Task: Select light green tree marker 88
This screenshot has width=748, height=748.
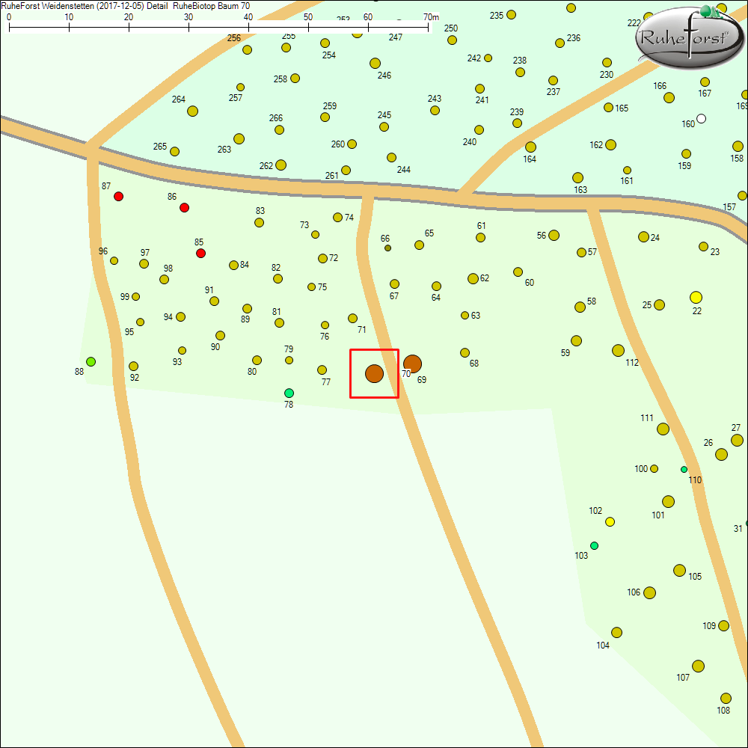Action: coord(91,362)
